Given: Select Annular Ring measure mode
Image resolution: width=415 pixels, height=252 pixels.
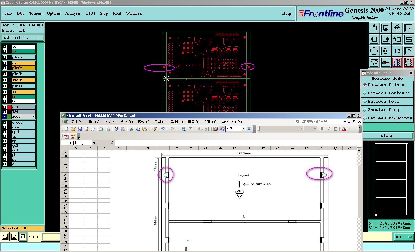Looking at the screenshot, I should (387, 110).
